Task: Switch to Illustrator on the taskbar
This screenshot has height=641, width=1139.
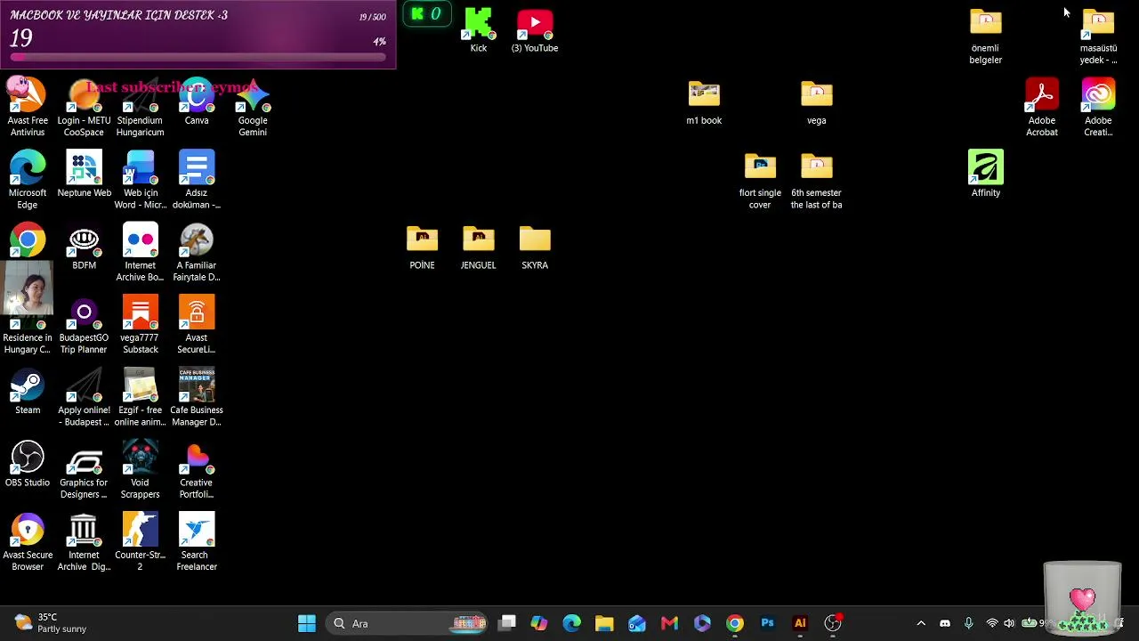Action: (x=800, y=623)
